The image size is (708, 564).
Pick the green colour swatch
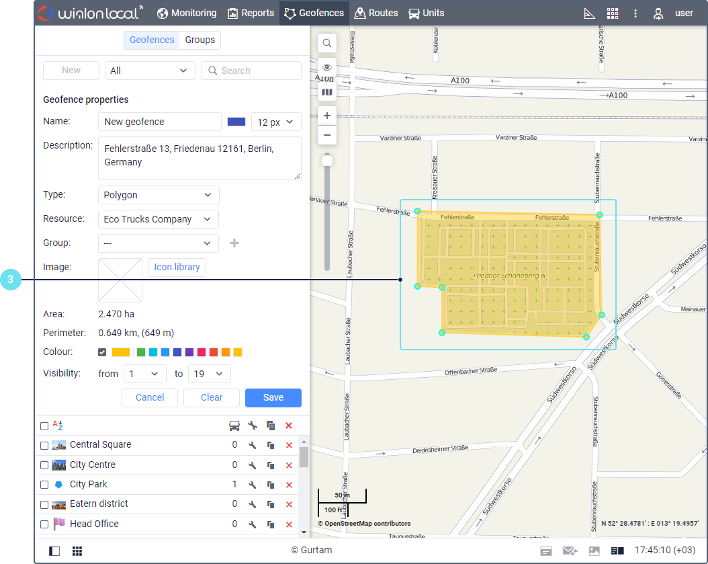coord(141,352)
